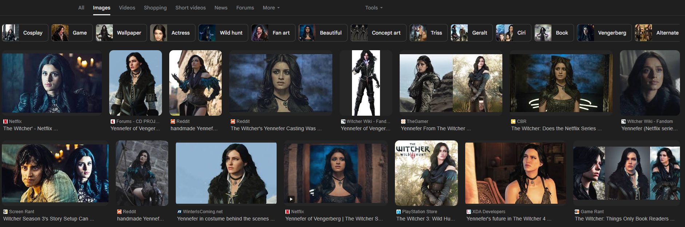Select the Geralt filter chip
The width and height of the screenshot is (685, 227).
[x=472, y=33]
